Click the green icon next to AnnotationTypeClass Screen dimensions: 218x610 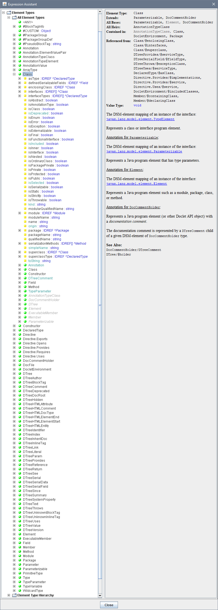(x=20, y=57)
